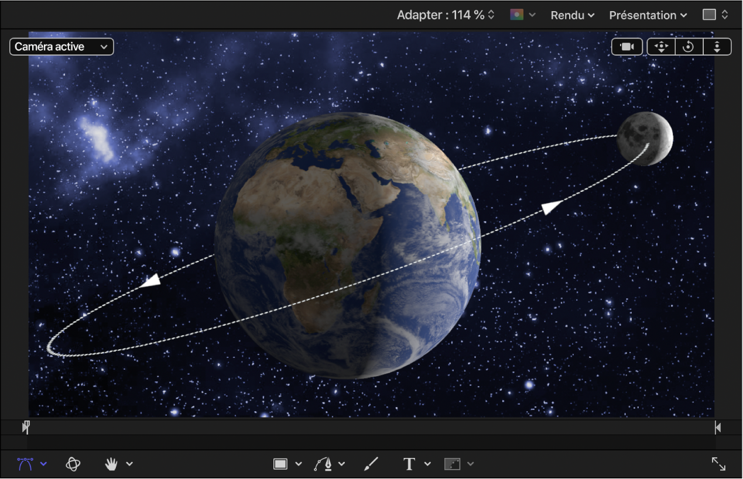
Task: Toggle the 3D pan view control
Action: (660, 47)
